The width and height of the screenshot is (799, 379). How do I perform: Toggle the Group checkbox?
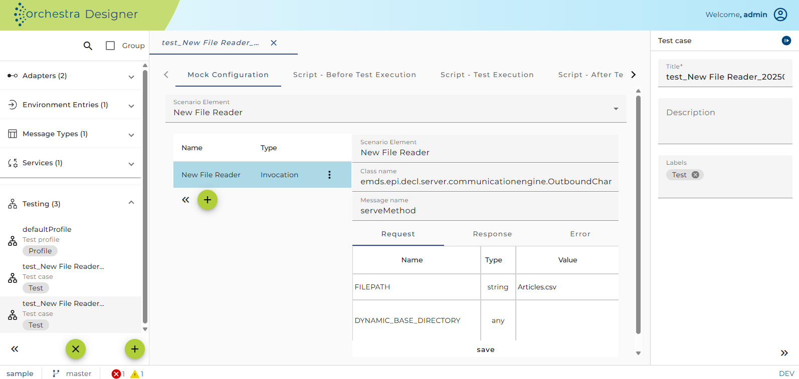(x=110, y=46)
